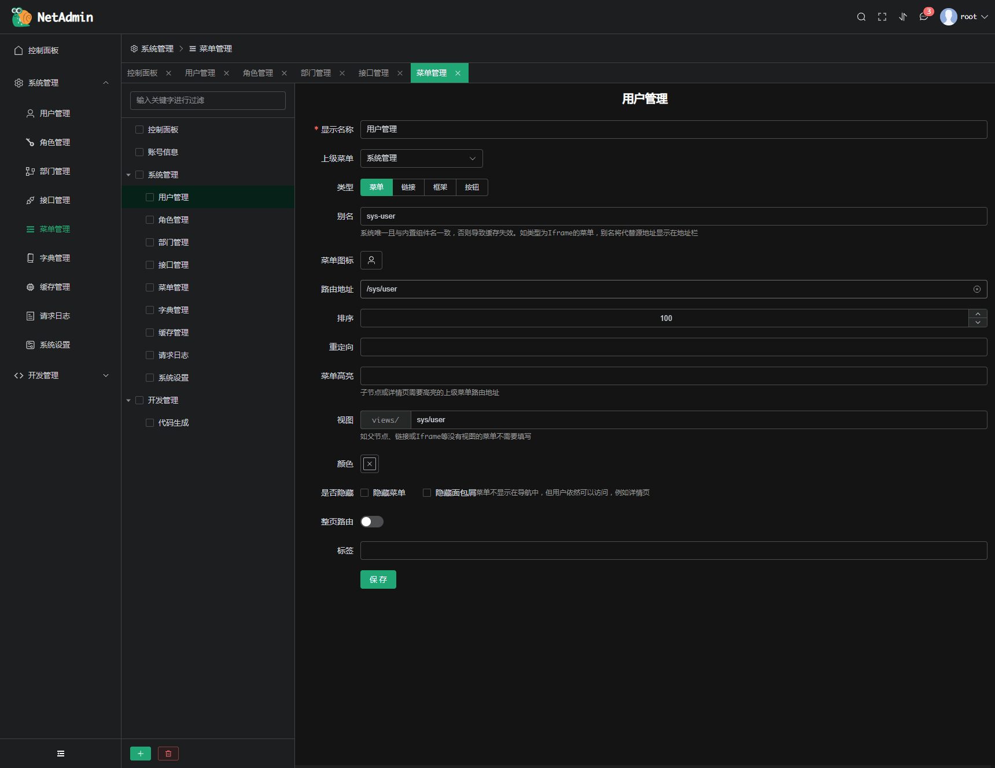995x768 pixels.
Task: Check the 隐藏菜单 checkbox
Action: (364, 493)
